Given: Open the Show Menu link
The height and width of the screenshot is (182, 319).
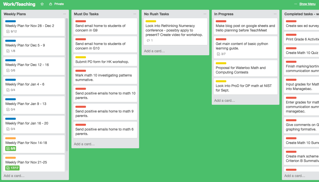Looking at the screenshot, I should coord(307,4).
